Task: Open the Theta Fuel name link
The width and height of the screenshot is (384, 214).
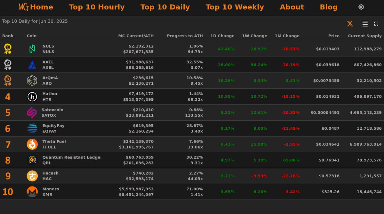Action: click(54, 141)
